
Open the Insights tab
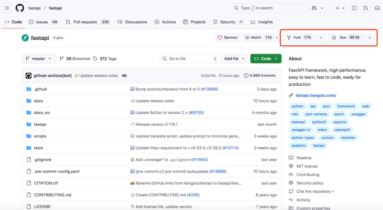[x=262, y=22]
